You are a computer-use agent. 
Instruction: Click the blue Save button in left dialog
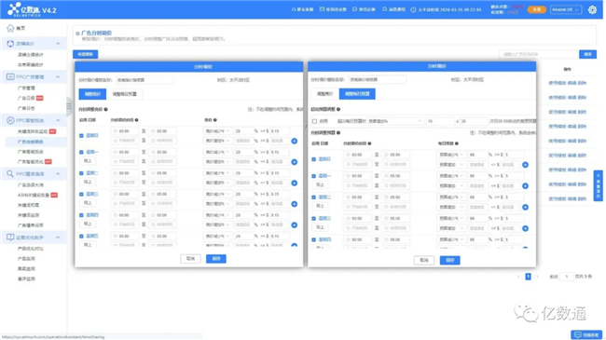click(x=216, y=258)
